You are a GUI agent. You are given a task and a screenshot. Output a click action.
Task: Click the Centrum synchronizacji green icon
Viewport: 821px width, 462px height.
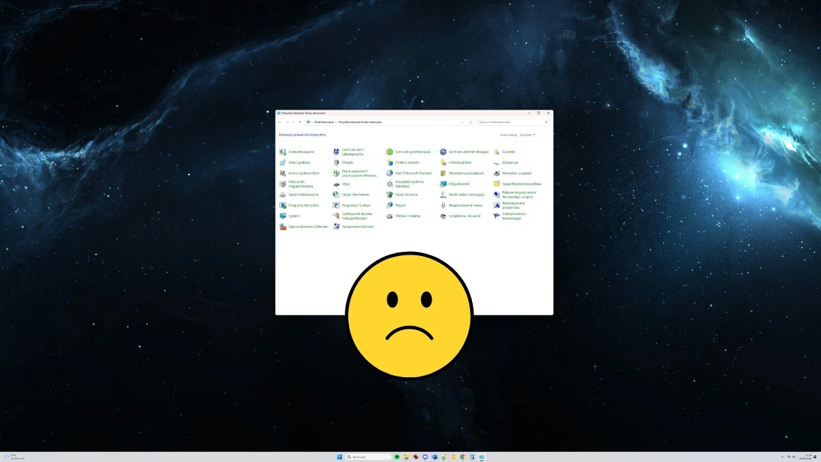(x=389, y=152)
